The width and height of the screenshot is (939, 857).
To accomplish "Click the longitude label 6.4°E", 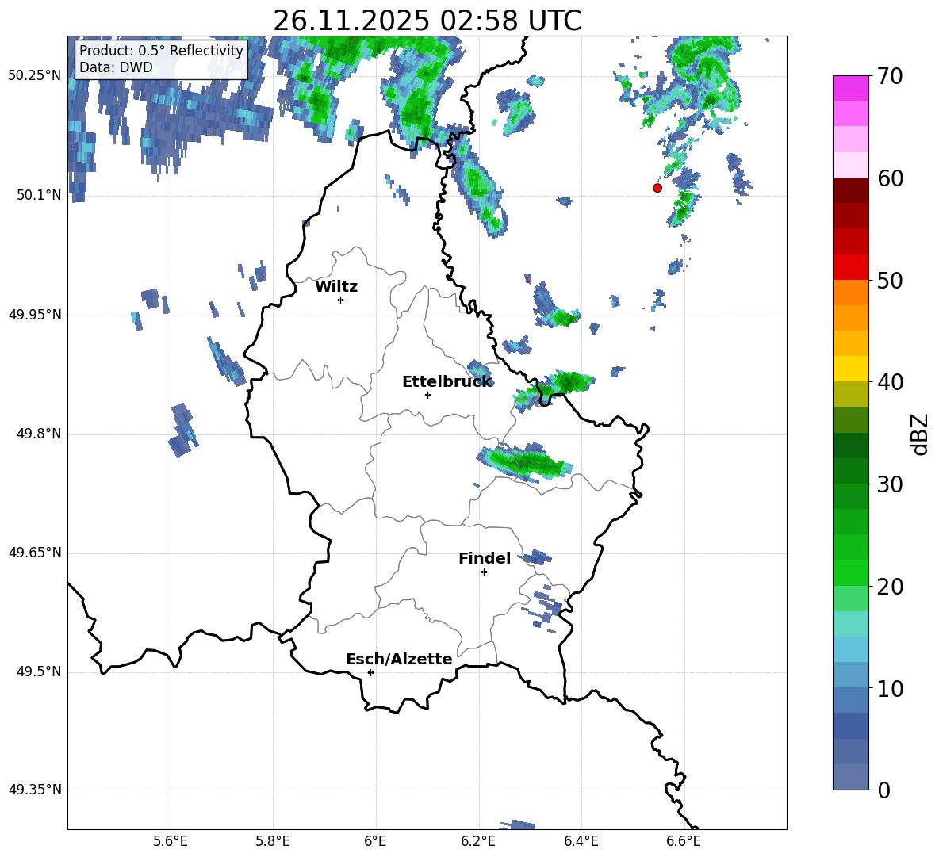I will [581, 842].
